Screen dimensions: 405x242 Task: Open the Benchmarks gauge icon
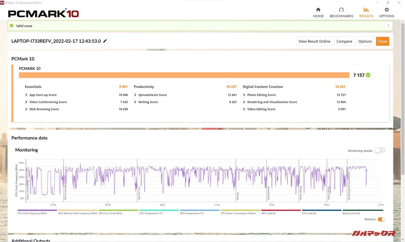click(x=341, y=10)
